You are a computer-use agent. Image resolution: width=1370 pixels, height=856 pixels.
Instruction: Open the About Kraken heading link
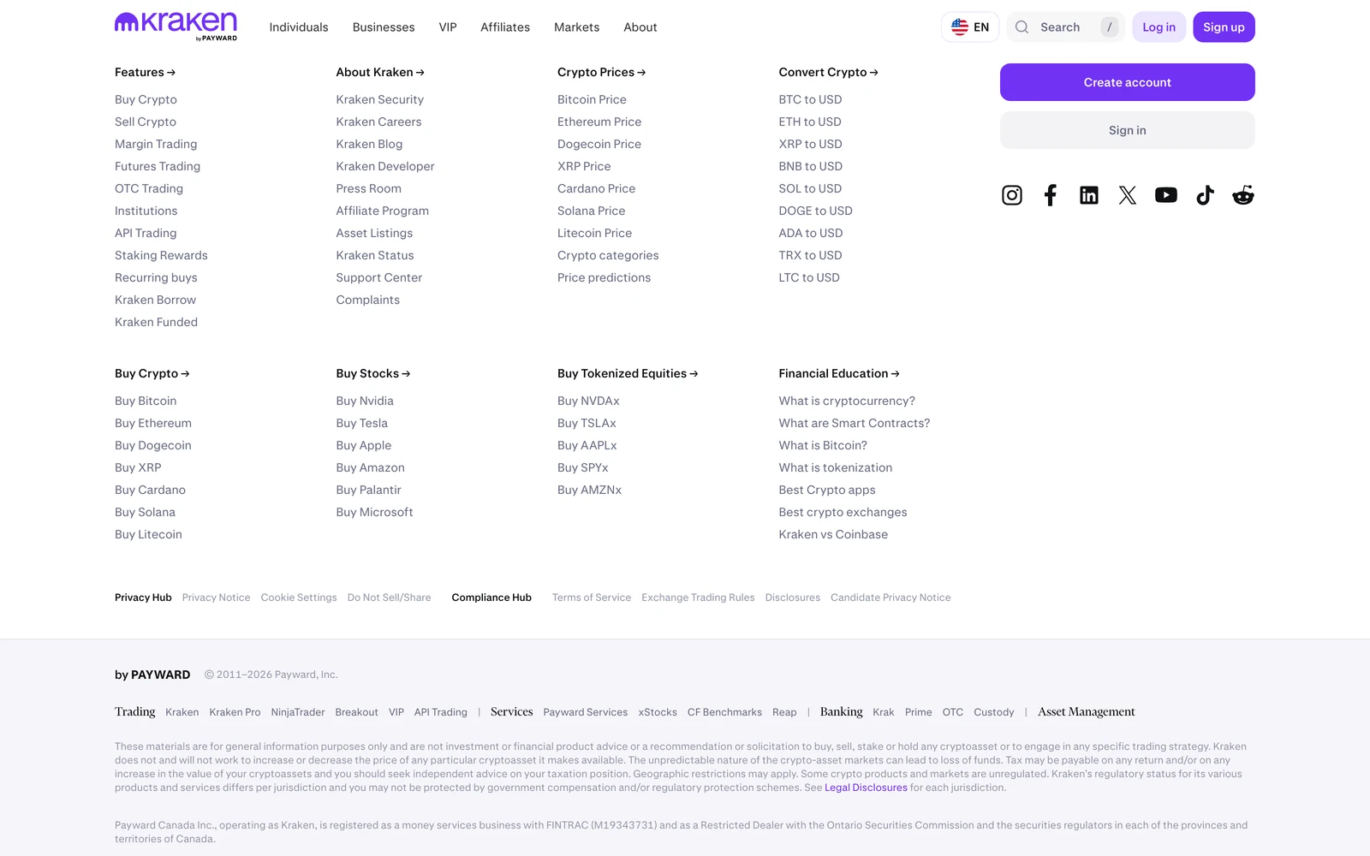point(380,72)
